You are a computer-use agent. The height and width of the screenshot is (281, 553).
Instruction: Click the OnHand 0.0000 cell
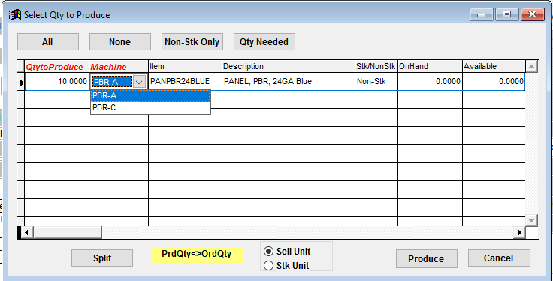[430, 82]
